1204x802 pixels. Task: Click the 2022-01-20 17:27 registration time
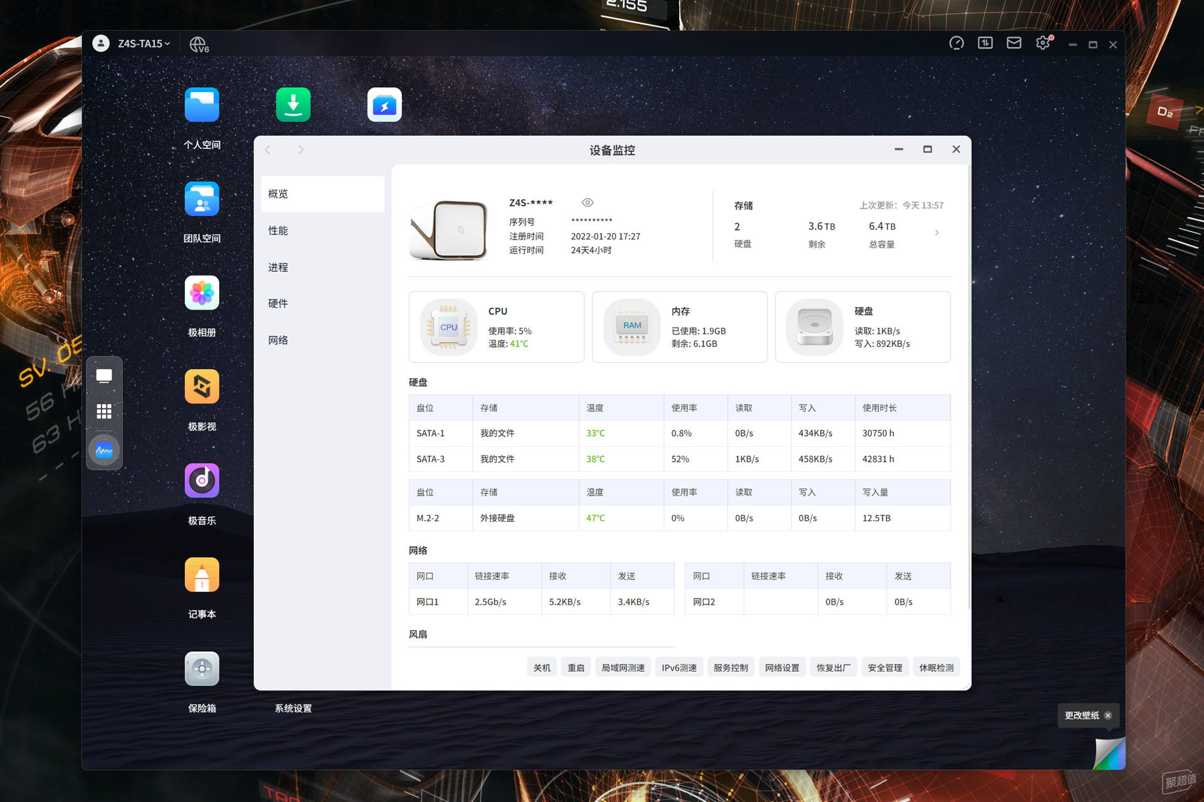click(605, 236)
